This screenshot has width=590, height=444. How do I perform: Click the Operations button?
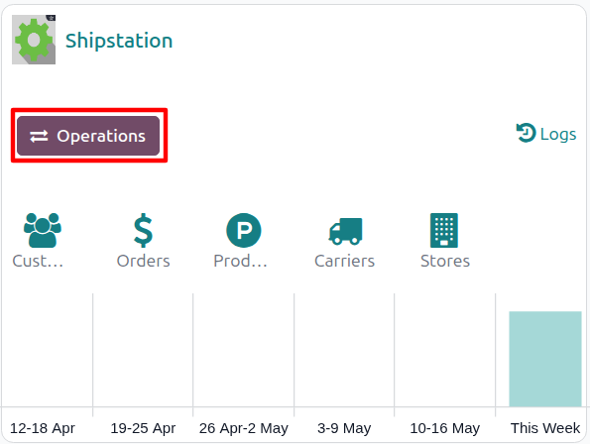coord(88,136)
